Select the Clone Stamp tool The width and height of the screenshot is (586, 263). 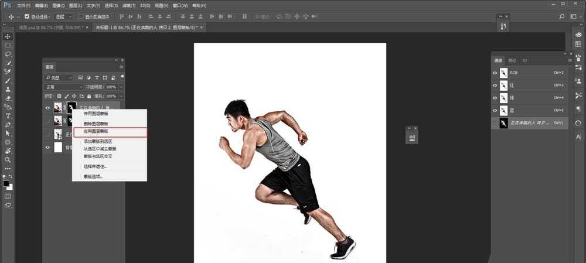(8, 90)
